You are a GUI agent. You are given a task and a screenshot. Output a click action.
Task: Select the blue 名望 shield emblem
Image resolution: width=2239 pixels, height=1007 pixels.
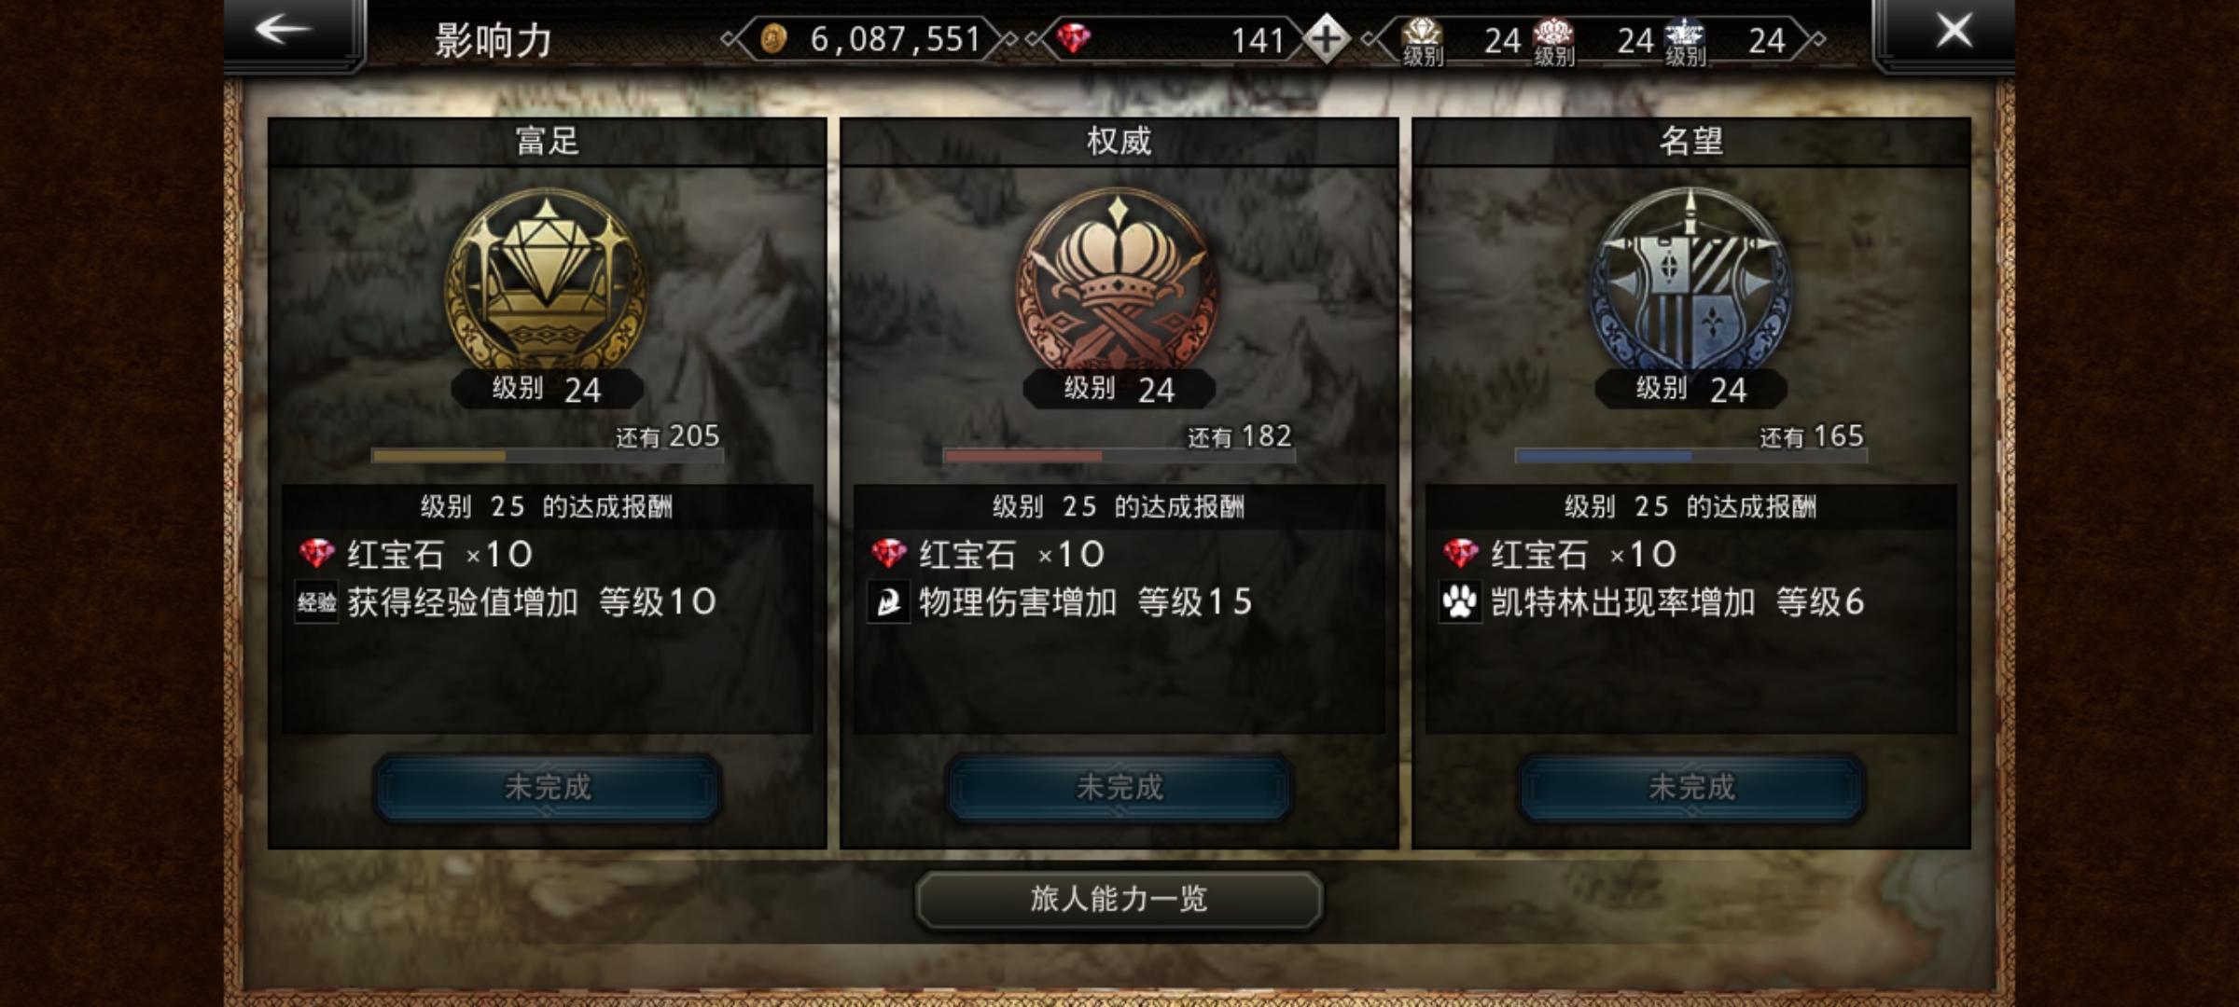[x=1690, y=280]
